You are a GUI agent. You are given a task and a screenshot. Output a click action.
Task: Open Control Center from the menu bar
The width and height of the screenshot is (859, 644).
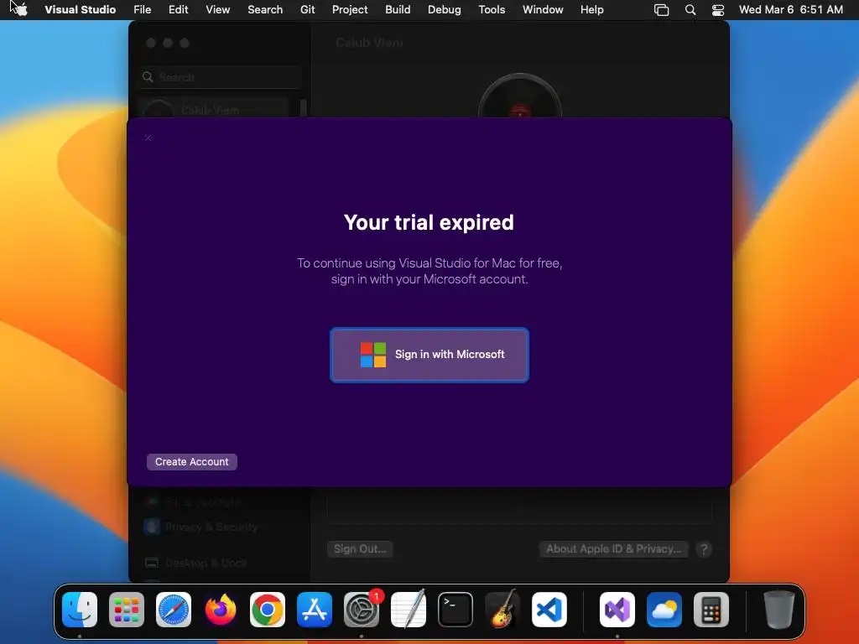tap(718, 10)
